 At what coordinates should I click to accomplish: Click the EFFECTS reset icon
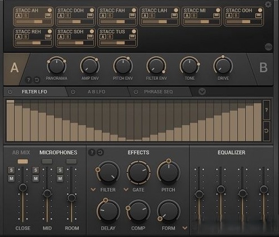click(100, 152)
